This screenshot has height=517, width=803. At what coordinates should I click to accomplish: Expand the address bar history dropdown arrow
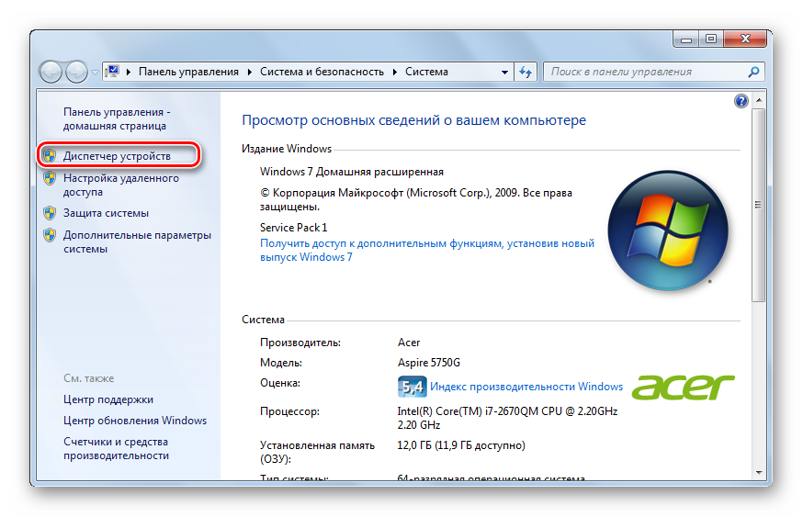pos(504,72)
